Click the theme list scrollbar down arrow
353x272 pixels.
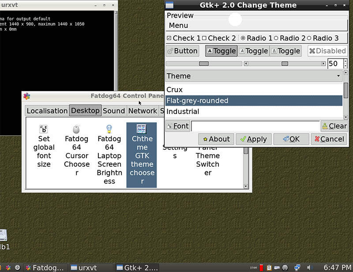[x=346, y=117]
